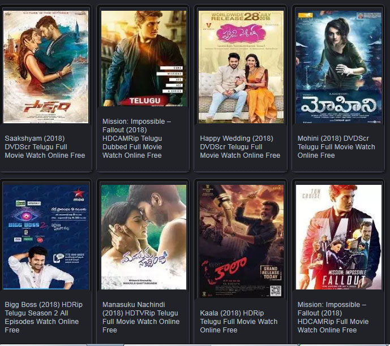Open the Mohini (2018) DVDScr title link
The image size is (390, 346).
(336, 147)
